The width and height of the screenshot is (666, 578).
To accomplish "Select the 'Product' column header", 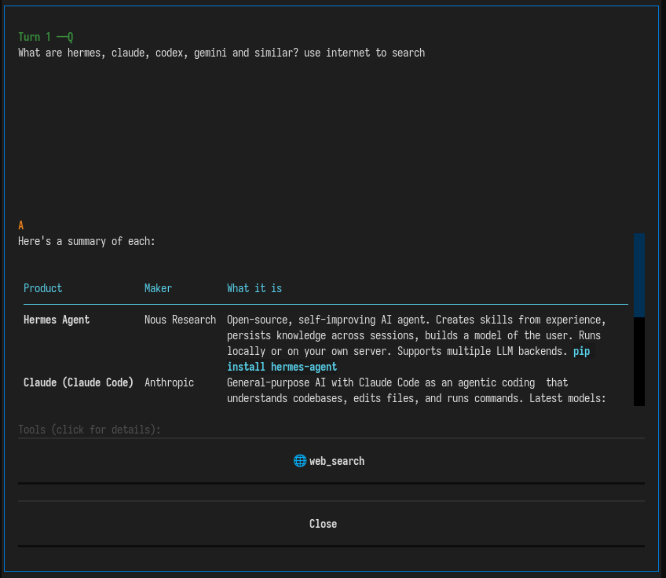I will point(43,288).
